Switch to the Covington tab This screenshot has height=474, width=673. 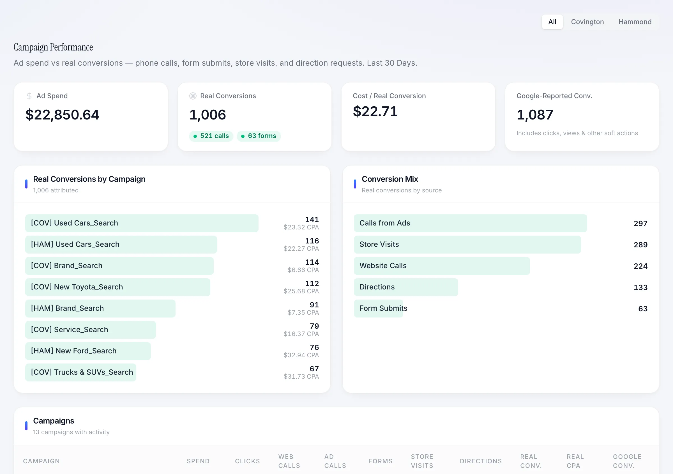587,22
